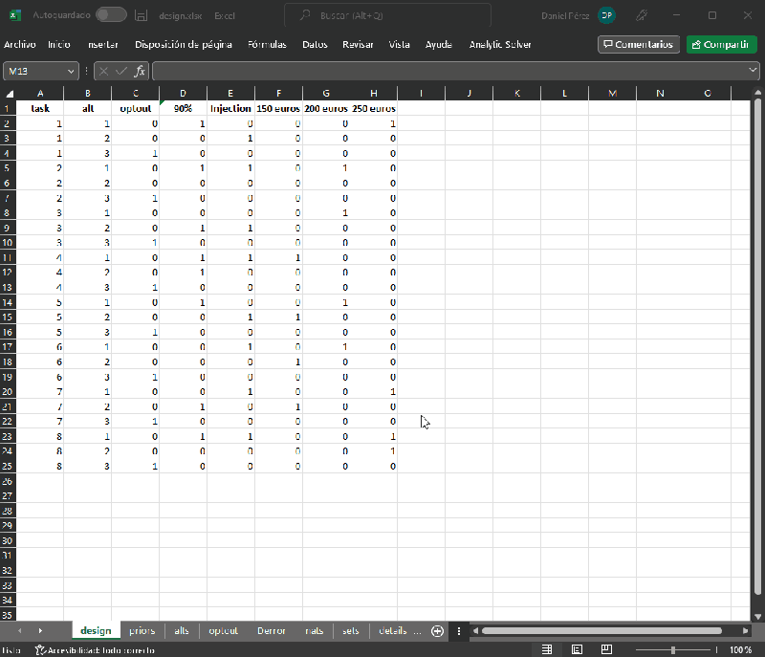Open the Fórmulas ribbon tab
The image size is (765, 657).
[x=267, y=44]
